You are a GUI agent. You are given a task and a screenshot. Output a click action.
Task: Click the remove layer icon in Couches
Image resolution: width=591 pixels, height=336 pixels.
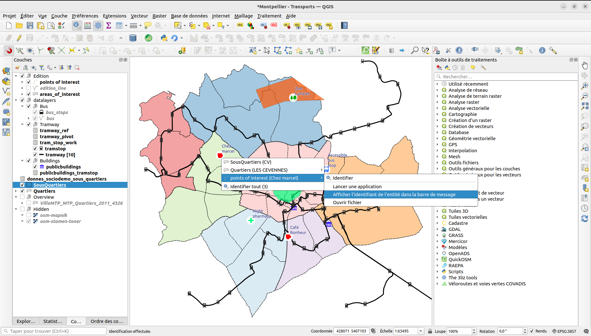click(77, 68)
